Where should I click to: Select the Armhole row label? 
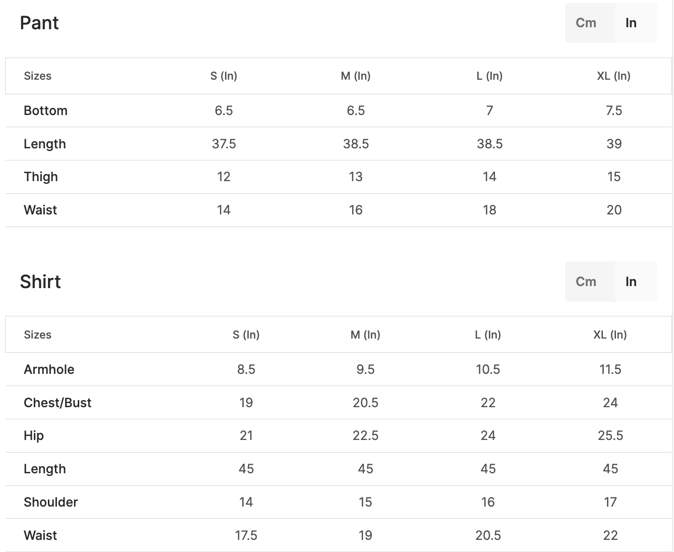(x=49, y=369)
